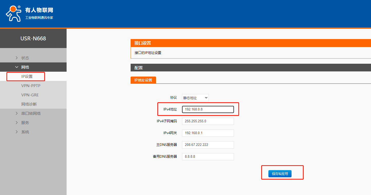Click the IPv4子网掩码 input field

208,121
